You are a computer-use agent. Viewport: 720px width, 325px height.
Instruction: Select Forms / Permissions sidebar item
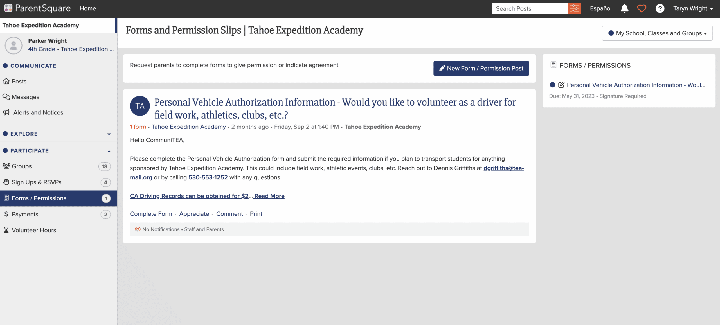pyautogui.click(x=58, y=198)
